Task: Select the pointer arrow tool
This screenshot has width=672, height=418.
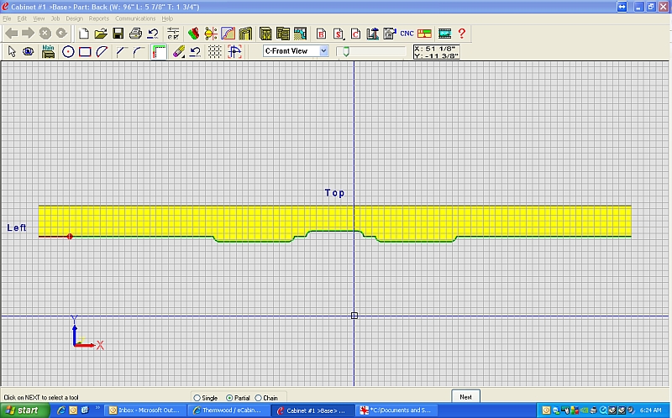Action: tap(12, 51)
